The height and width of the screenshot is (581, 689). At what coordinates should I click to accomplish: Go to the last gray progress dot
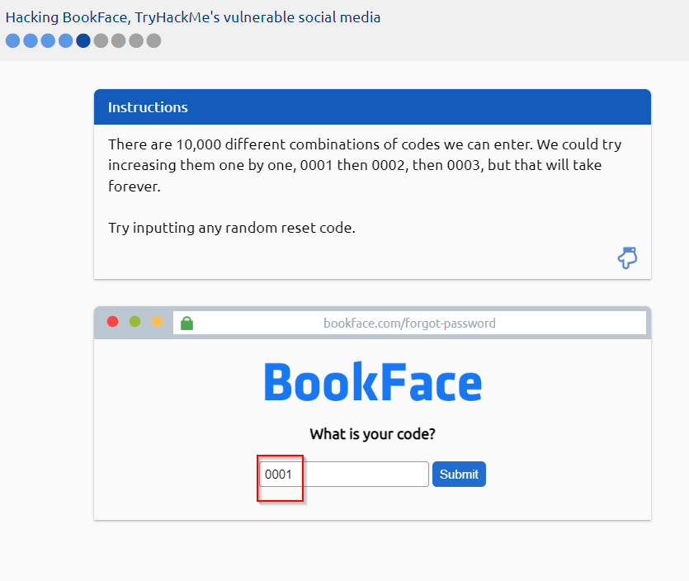pyautogui.click(x=153, y=40)
